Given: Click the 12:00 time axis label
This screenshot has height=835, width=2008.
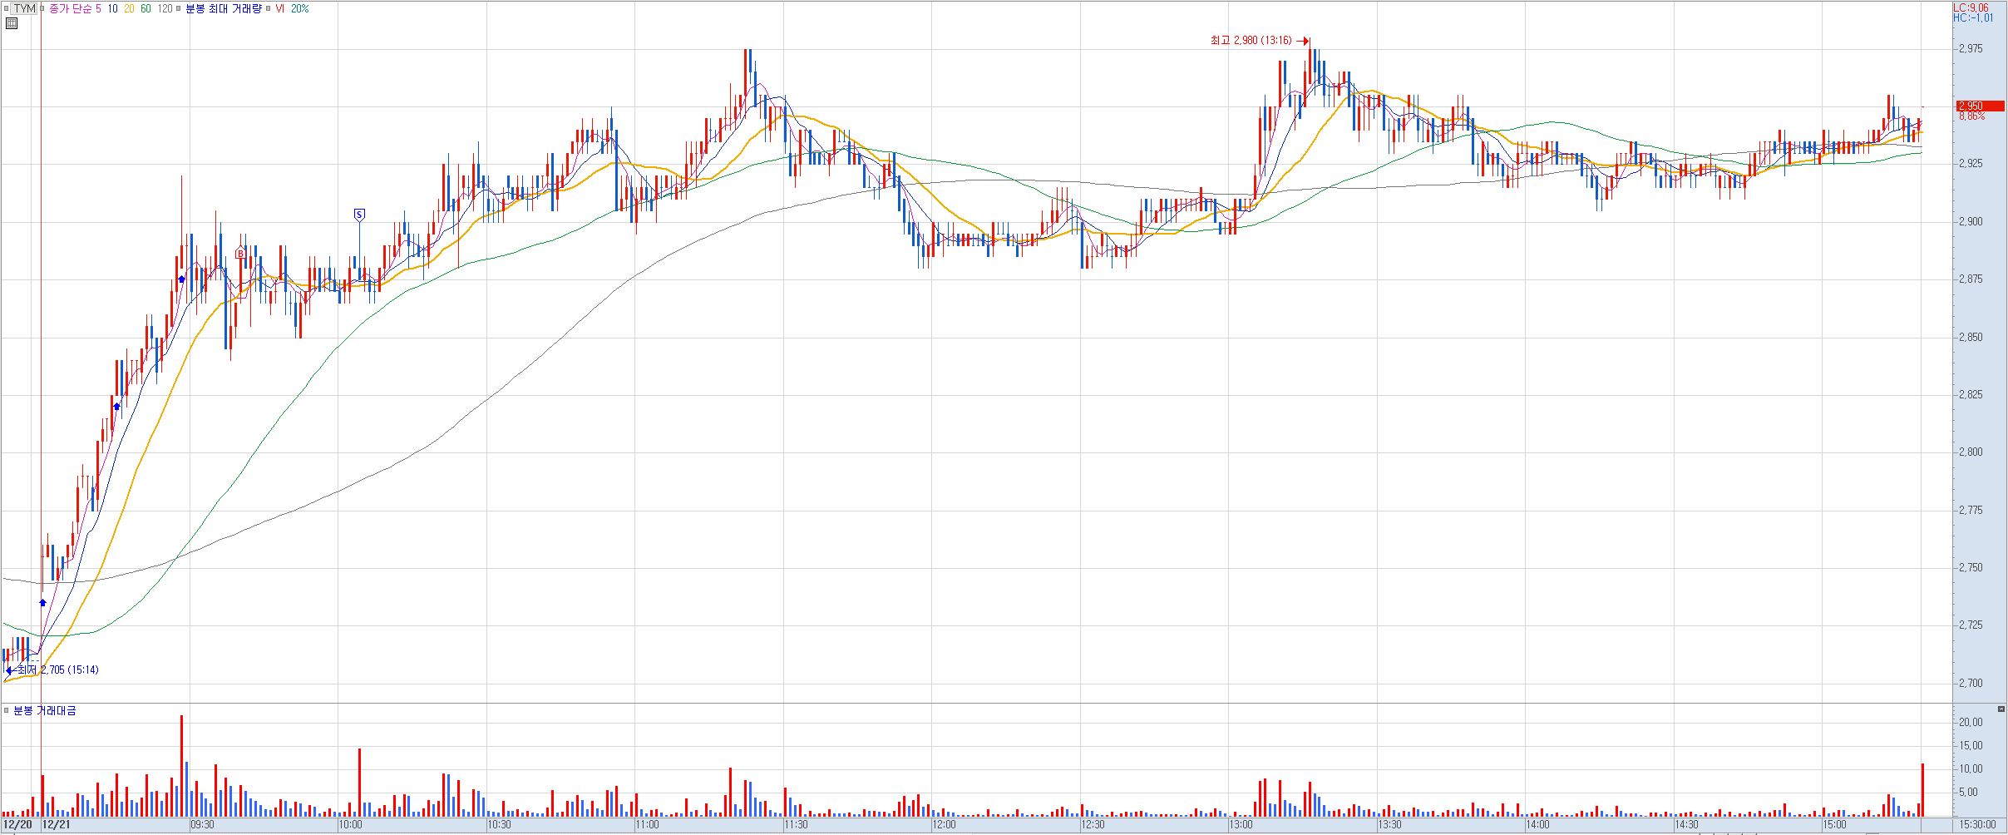Looking at the screenshot, I should pos(944,825).
